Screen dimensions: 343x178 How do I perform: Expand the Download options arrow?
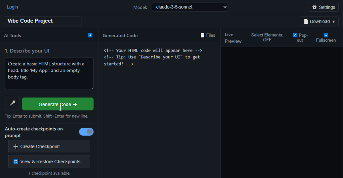pyautogui.click(x=333, y=22)
